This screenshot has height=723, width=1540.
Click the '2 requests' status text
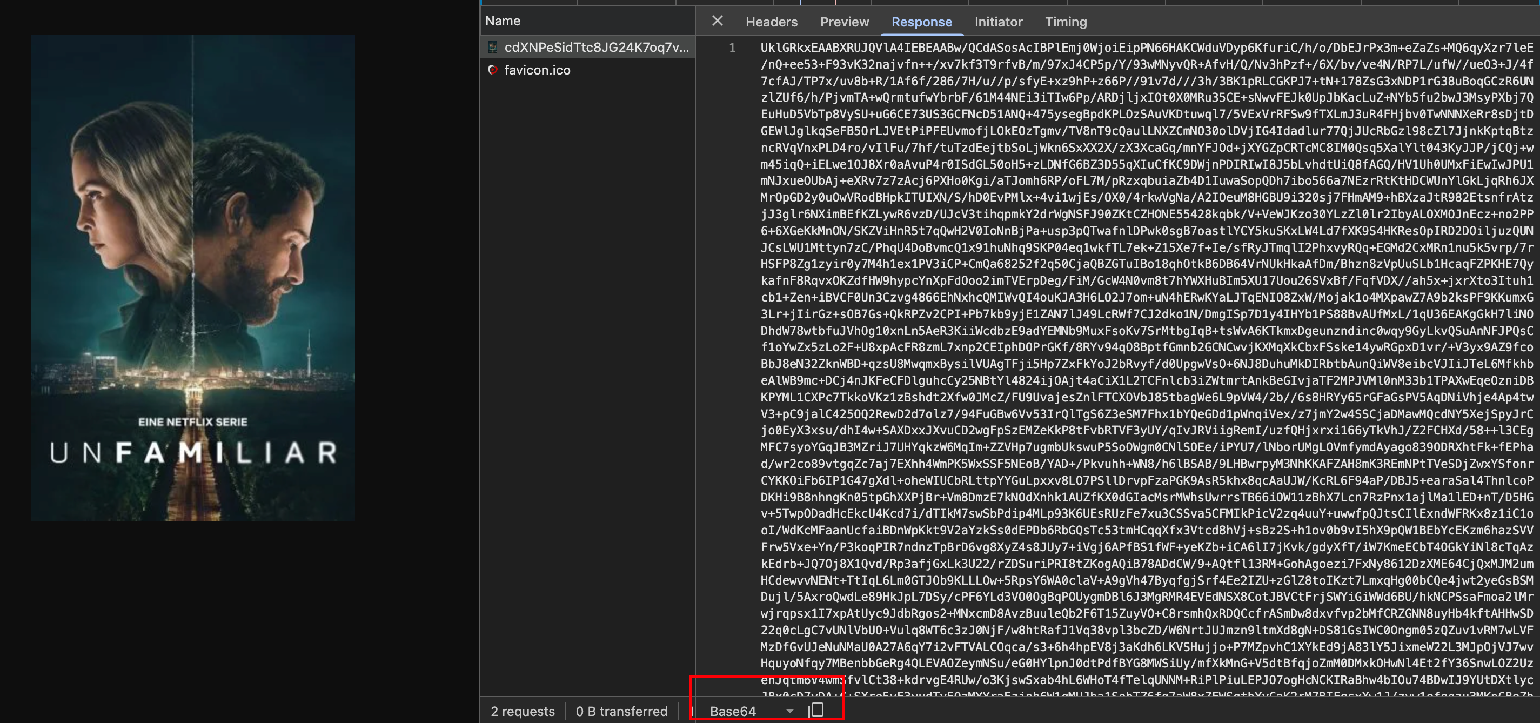[523, 711]
